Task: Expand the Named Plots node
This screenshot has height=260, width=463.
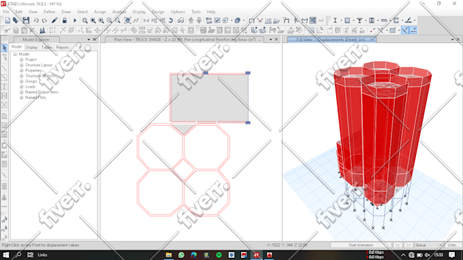Action: click(x=21, y=97)
